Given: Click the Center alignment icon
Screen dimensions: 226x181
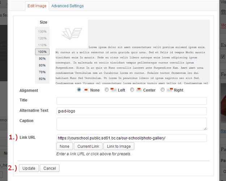Looking at the screenshot, I should tap(139, 90).
